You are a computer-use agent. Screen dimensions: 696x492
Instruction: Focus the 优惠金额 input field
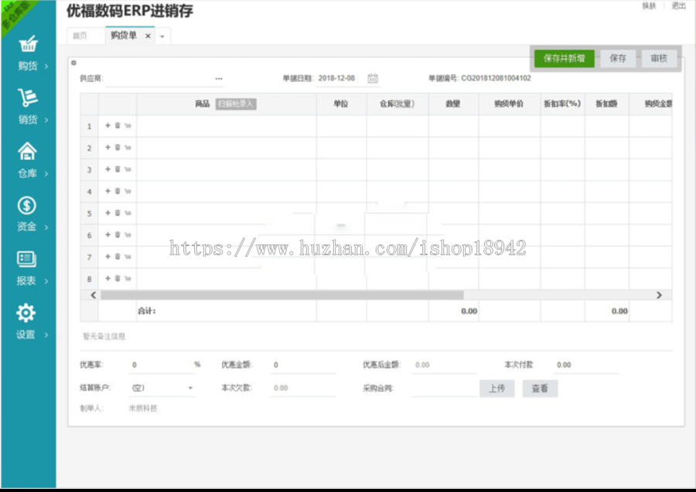click(x=303, y=364)
